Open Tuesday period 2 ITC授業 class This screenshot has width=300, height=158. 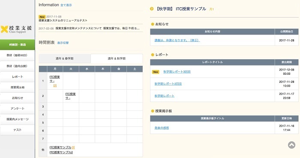(x=70, y=96)
